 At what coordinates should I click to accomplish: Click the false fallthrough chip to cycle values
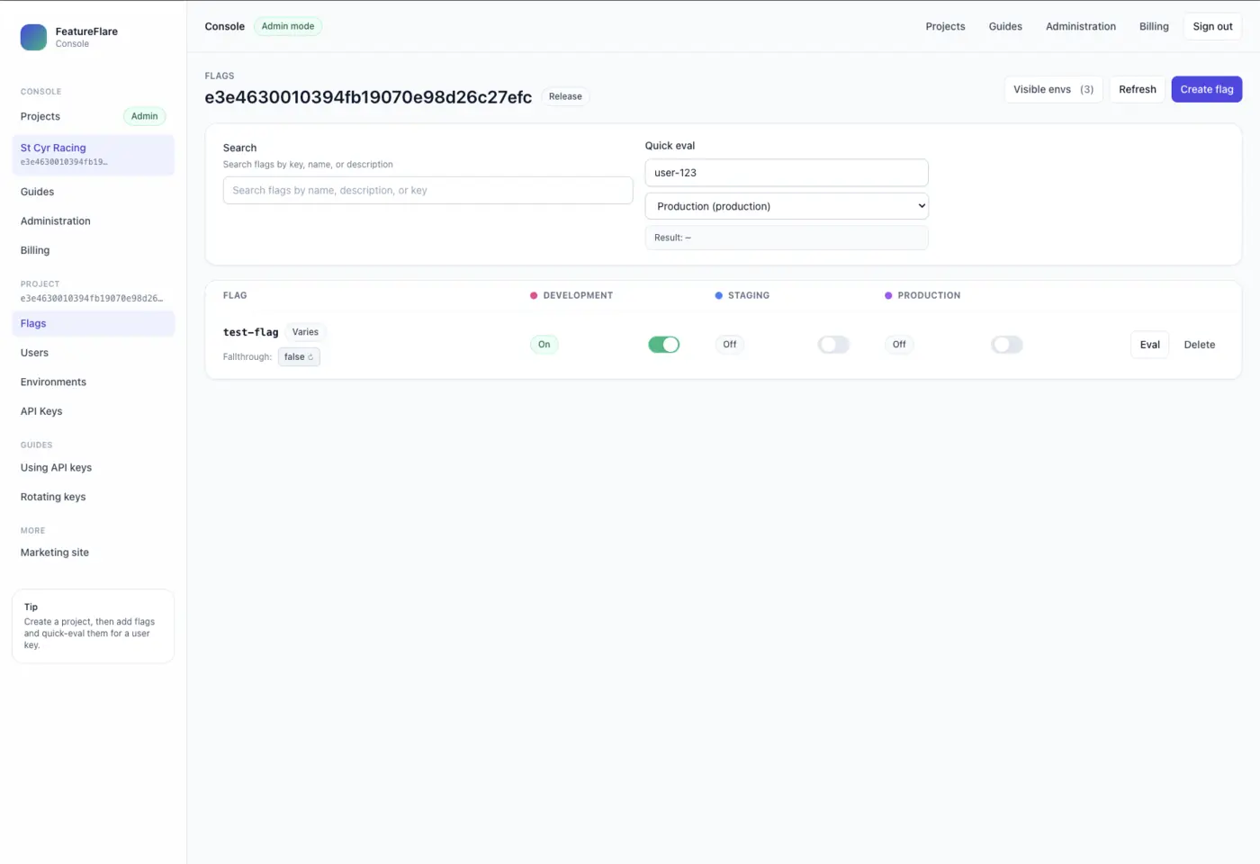pyautogui.click(x=298, y=356)
